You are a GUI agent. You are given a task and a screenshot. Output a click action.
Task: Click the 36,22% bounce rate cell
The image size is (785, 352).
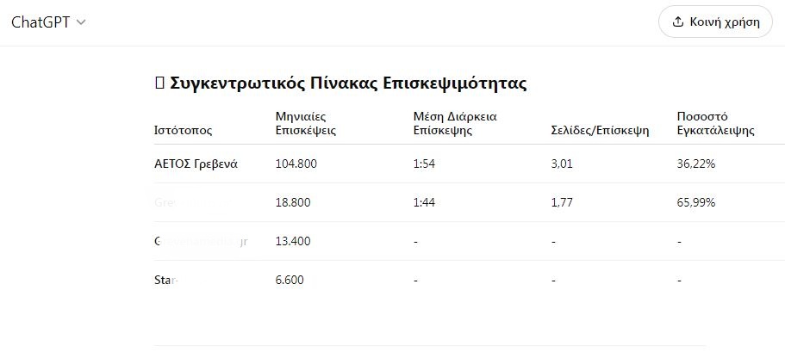[696, 164]
